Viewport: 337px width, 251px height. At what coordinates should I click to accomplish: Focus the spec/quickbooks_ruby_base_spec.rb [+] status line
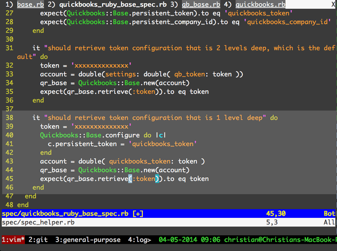coord(168,213)
